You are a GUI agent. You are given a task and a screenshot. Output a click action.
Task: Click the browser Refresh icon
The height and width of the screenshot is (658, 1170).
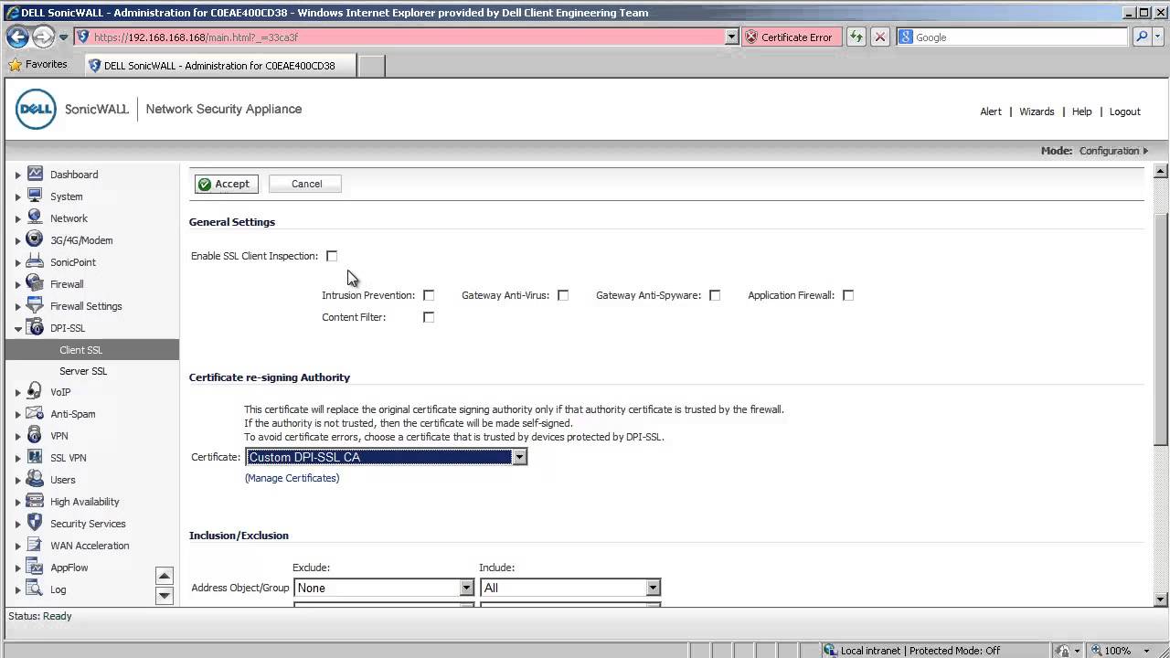(x=856, y=37)
